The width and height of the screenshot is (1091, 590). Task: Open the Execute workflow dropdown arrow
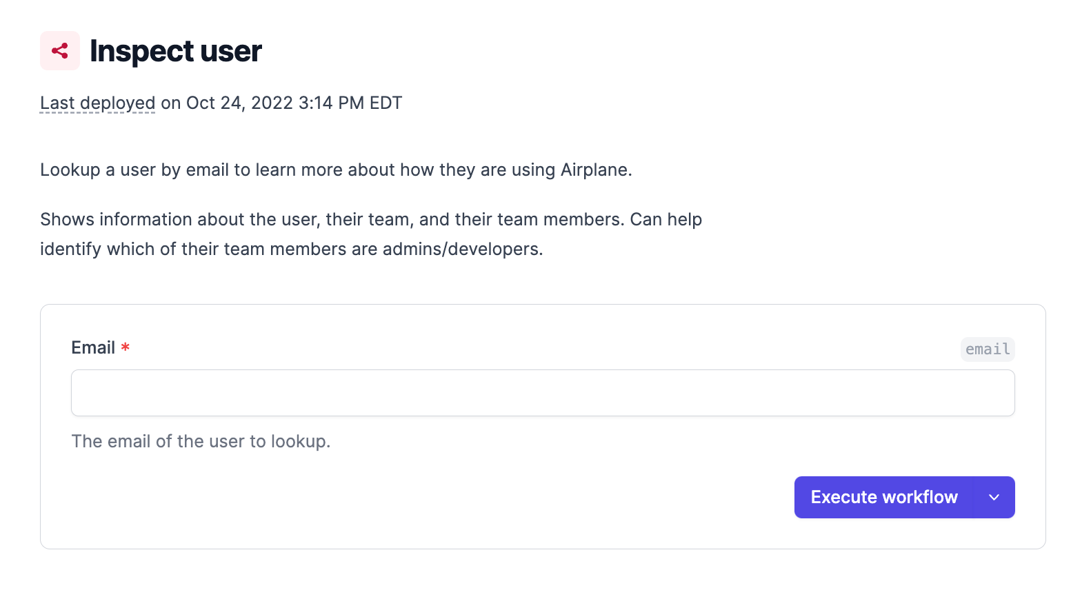[x=994, y=497]
